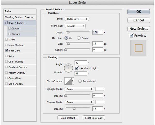Open the Gradient Overlay settings label
The image size is (155, 125).
click(x=18, y=67)
